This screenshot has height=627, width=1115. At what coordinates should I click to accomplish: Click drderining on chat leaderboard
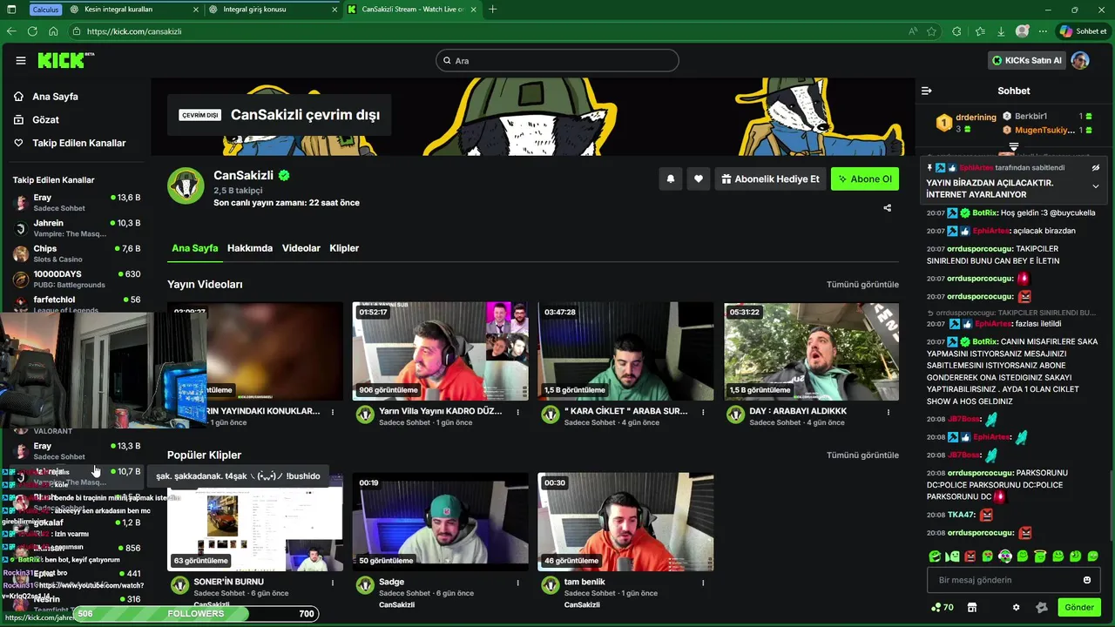coord(976,117)
